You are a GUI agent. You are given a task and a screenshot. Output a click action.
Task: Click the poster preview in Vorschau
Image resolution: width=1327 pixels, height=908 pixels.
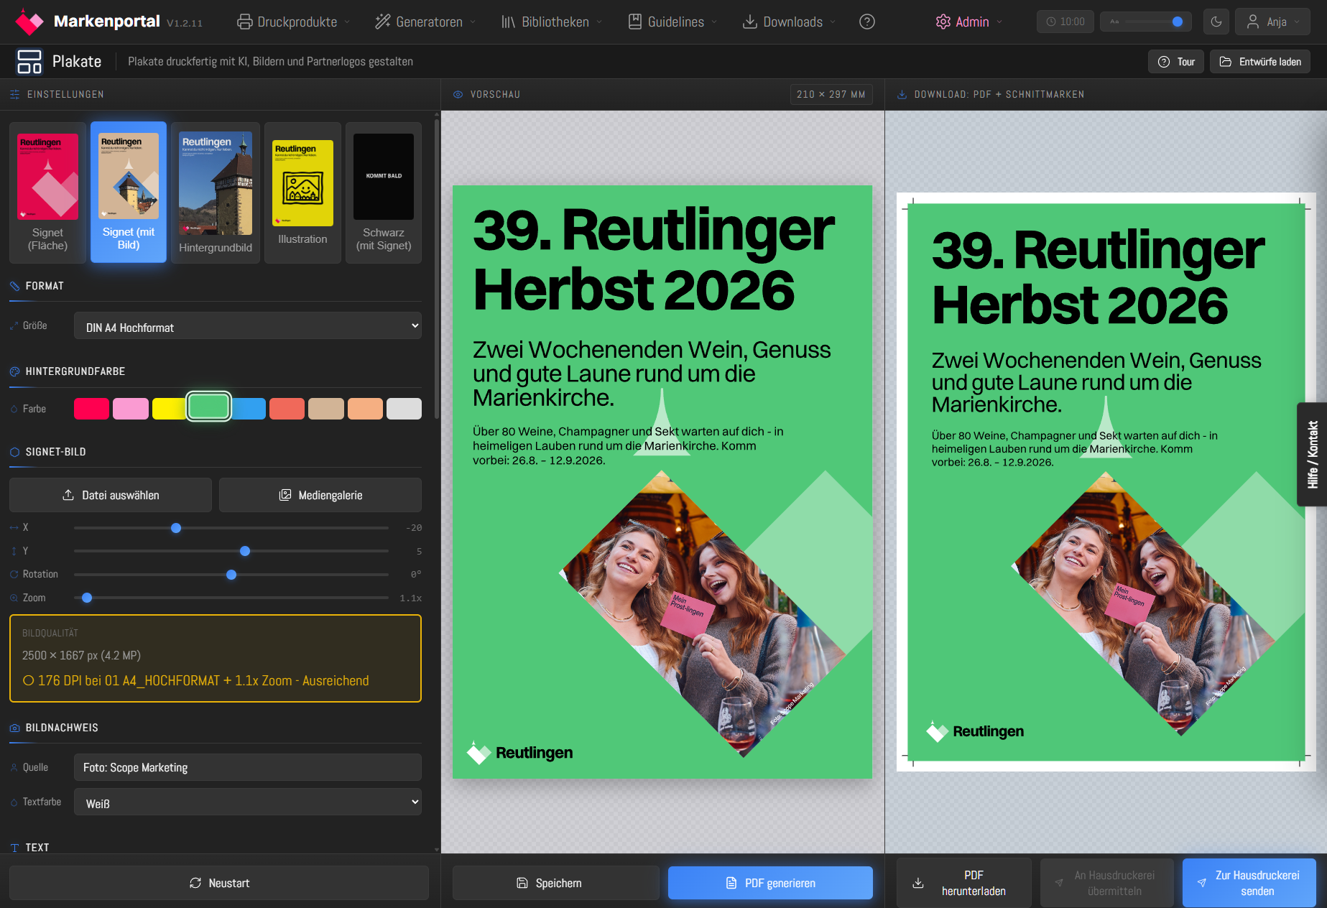point(662,482)
